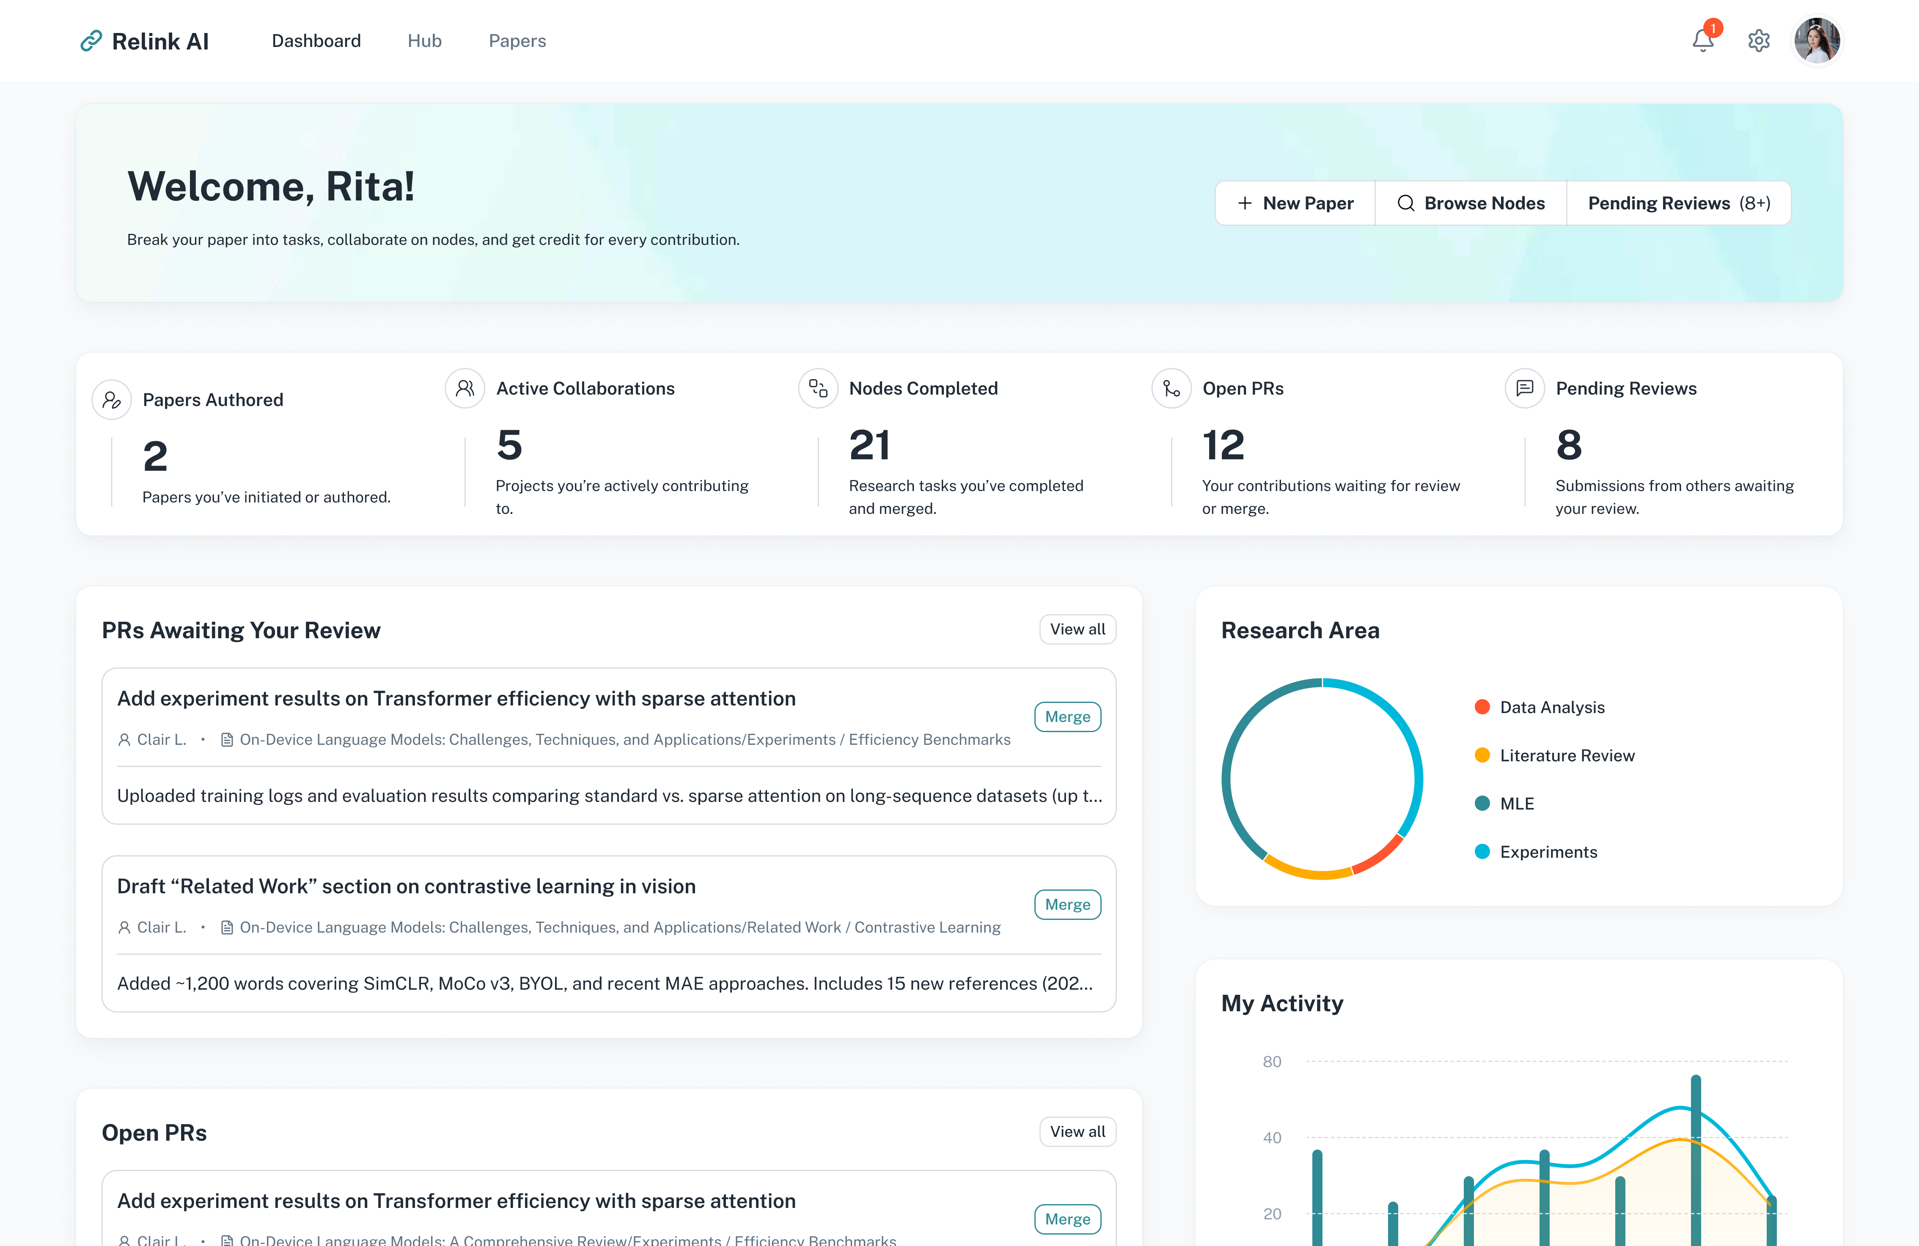Click the Active Collaborations people icon

pos(465,388)
